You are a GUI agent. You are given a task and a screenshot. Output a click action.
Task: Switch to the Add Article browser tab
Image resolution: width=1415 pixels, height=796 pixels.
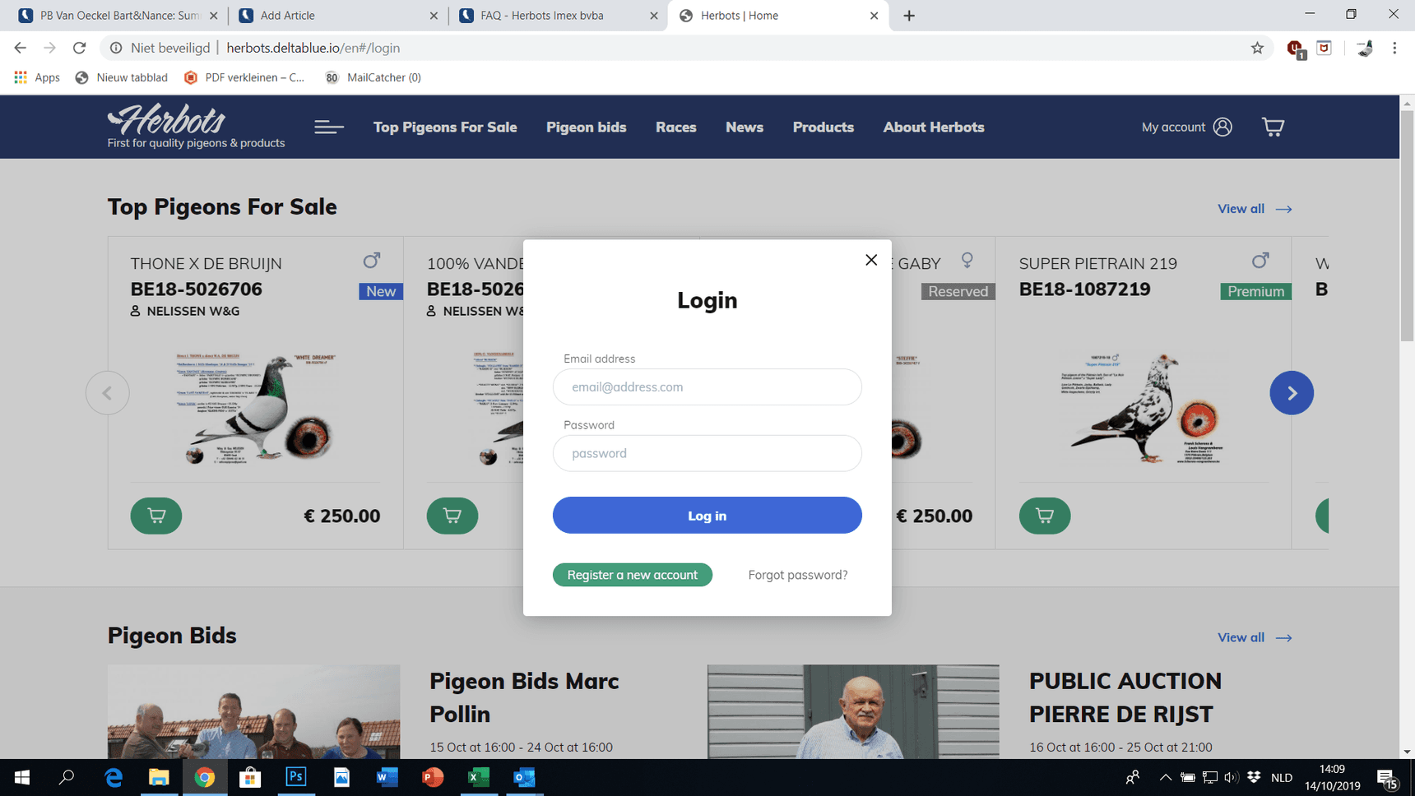click(x=338, y=16)
